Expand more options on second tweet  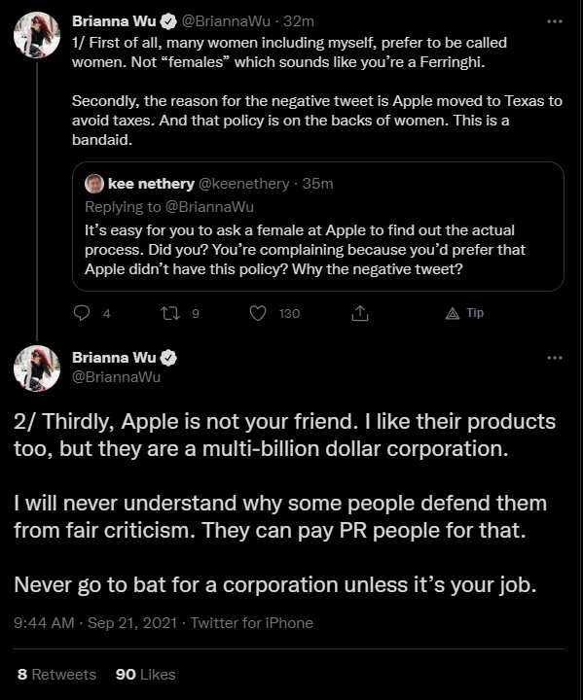555,358
